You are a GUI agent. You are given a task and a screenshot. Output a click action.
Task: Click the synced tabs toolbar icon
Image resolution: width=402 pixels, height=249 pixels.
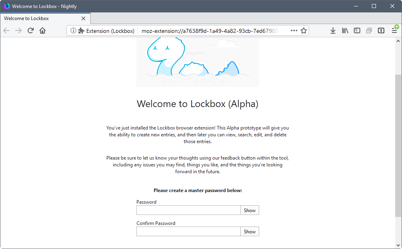(x=369, y=31)
